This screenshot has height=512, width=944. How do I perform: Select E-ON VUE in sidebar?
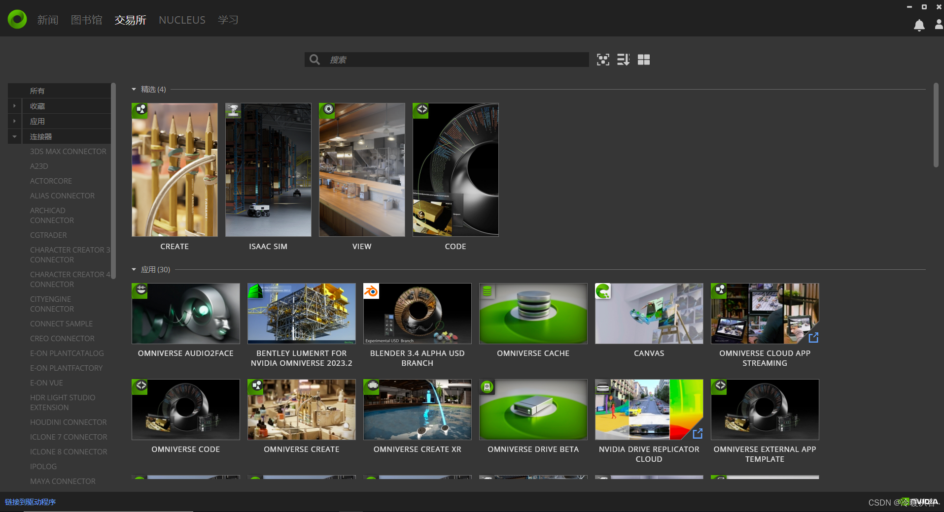click(46, 383)
